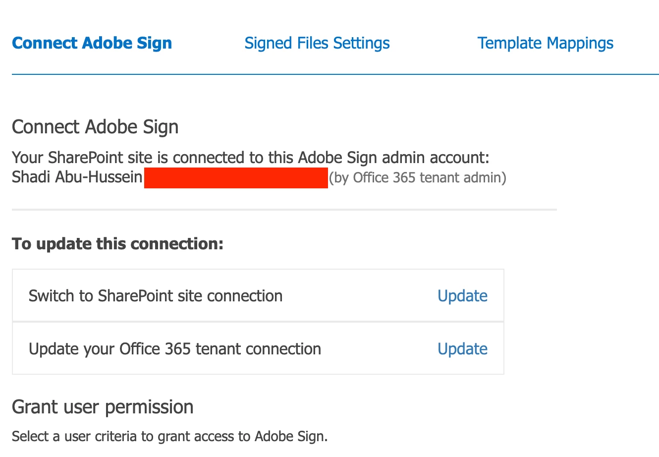Open the Template Mappings tab
This screenshot has width=659, height=457.
pos(545,43)
